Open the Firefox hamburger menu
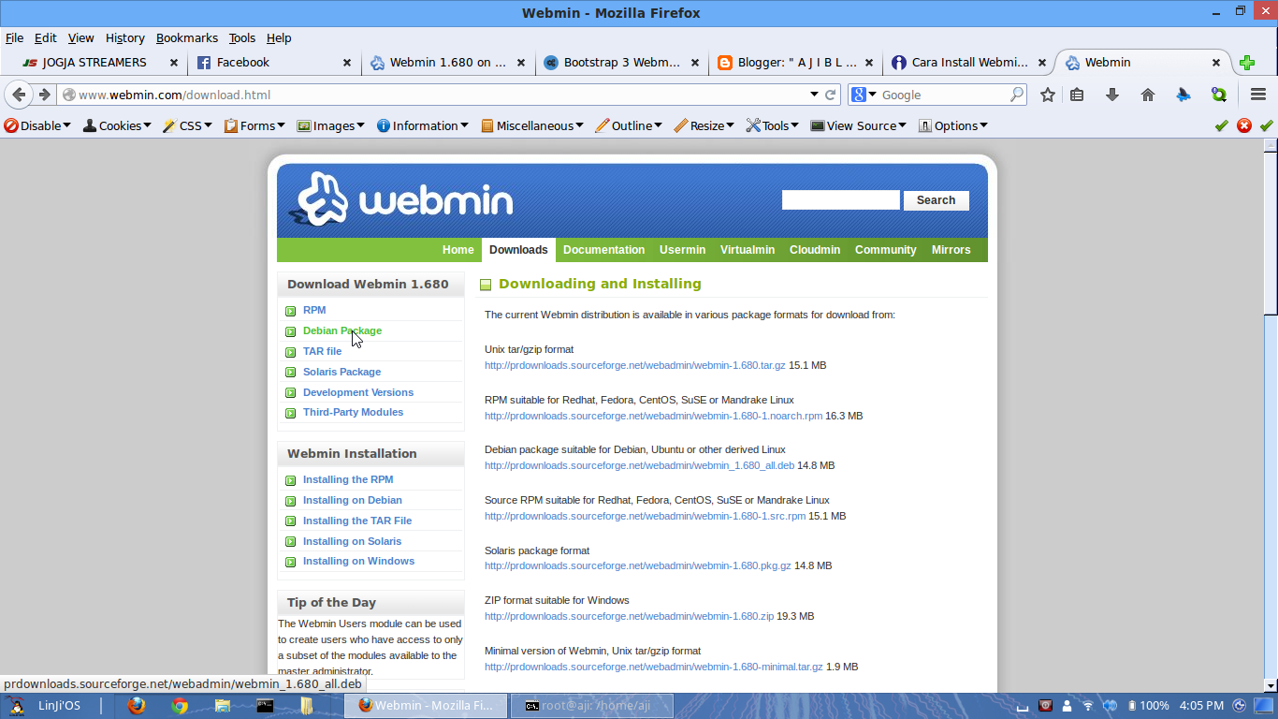 (1257, 95)
